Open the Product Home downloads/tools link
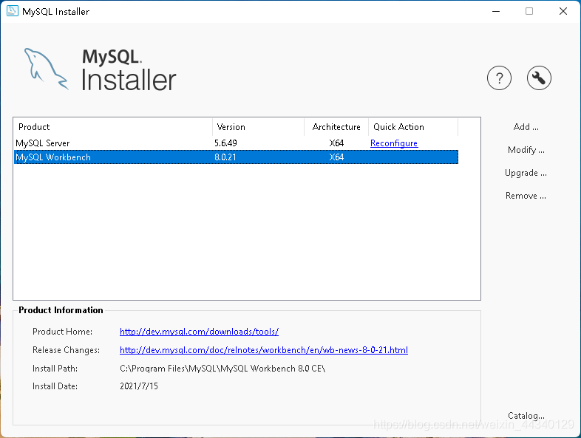581x438 pixels. (x=199, y=332)
